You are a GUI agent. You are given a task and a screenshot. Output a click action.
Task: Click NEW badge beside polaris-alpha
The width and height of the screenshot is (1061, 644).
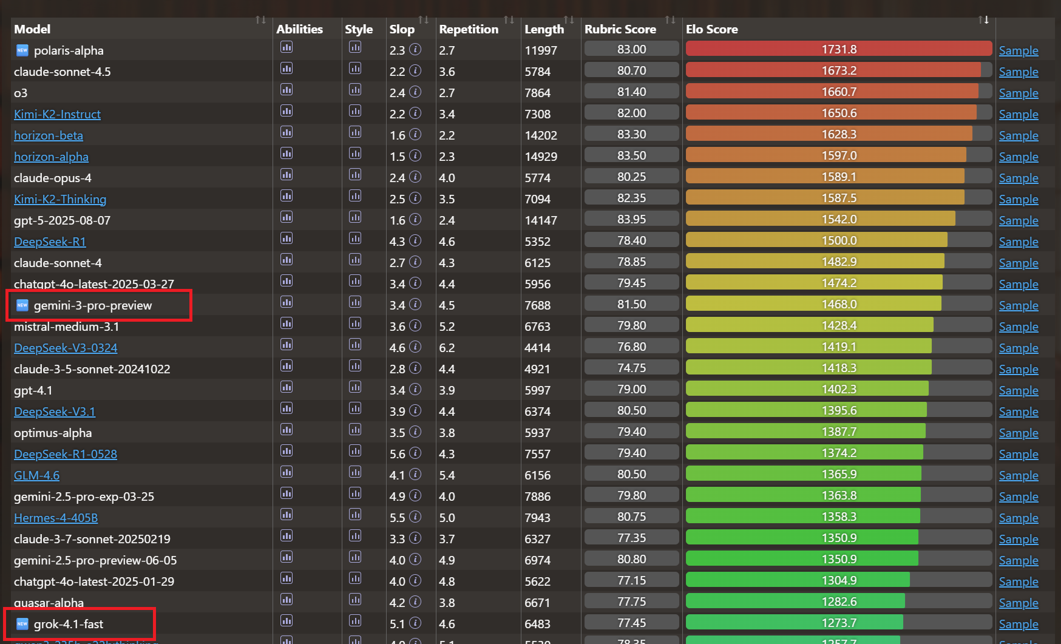(22, 50)
